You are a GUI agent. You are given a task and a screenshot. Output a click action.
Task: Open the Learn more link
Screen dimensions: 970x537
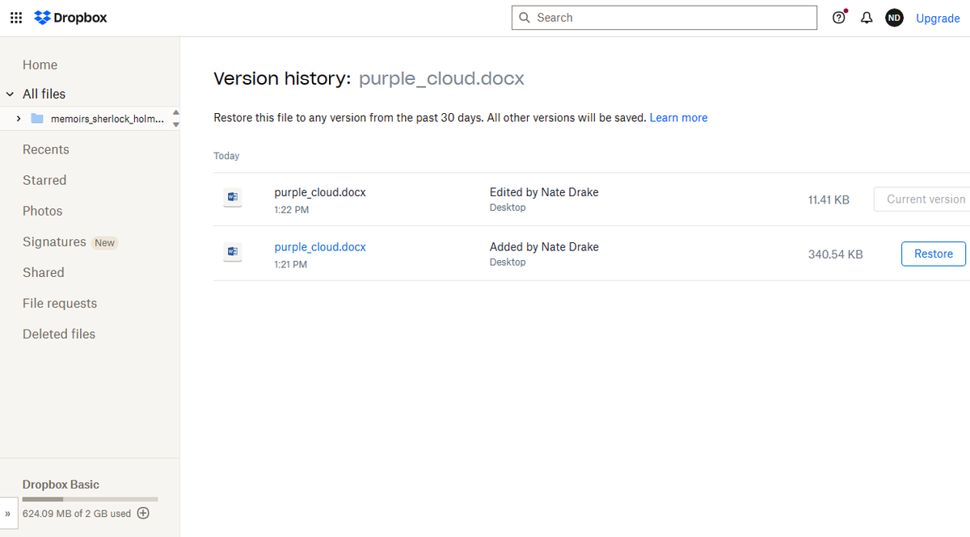[x=678, y=117]
